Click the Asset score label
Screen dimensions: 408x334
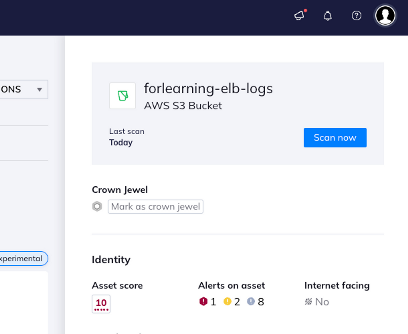117,285
